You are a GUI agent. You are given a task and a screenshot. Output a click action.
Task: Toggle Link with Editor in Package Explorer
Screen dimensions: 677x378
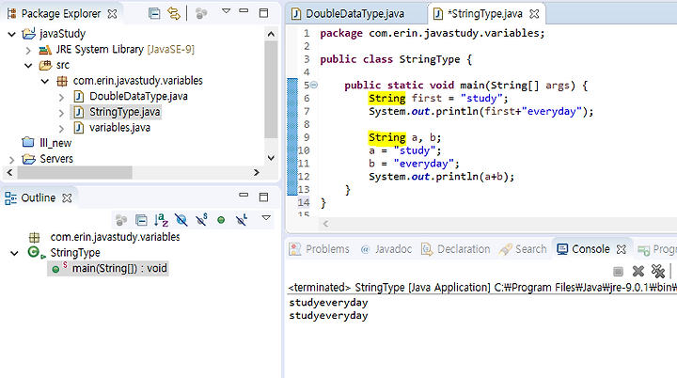pyautogui.click(x=174, y=13)
